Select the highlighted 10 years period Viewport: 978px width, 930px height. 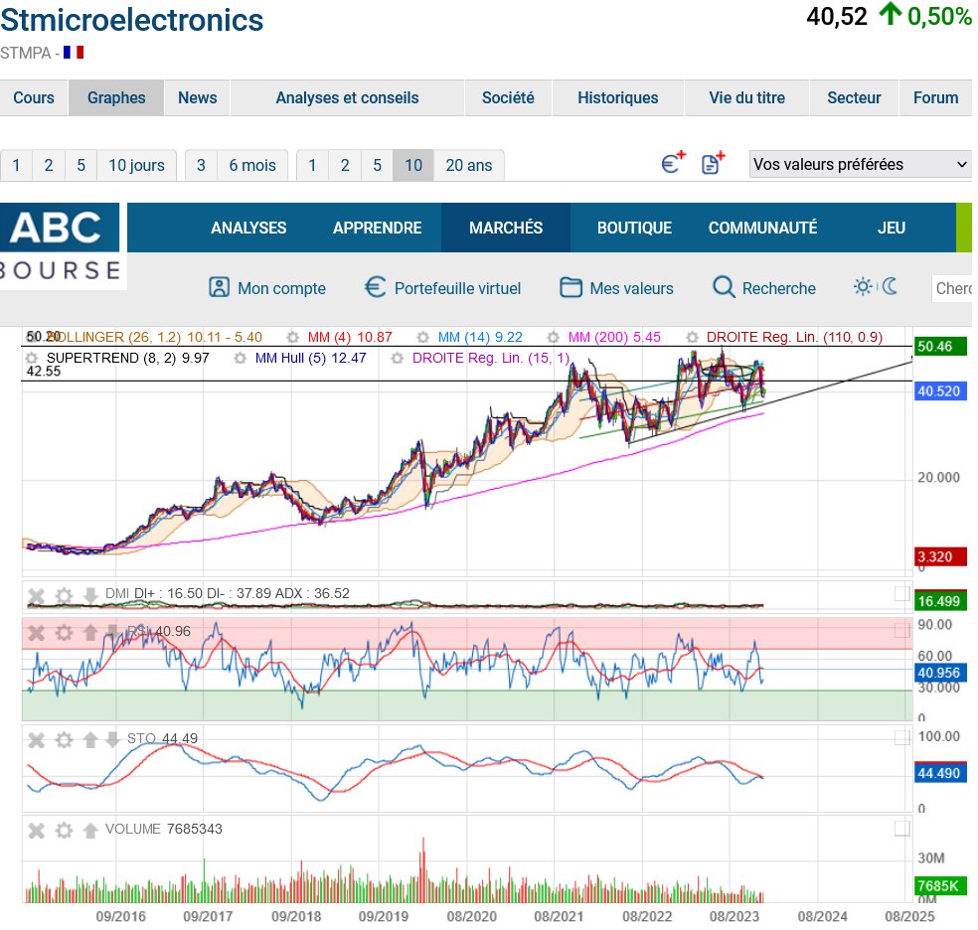click(x=412, y=165)
